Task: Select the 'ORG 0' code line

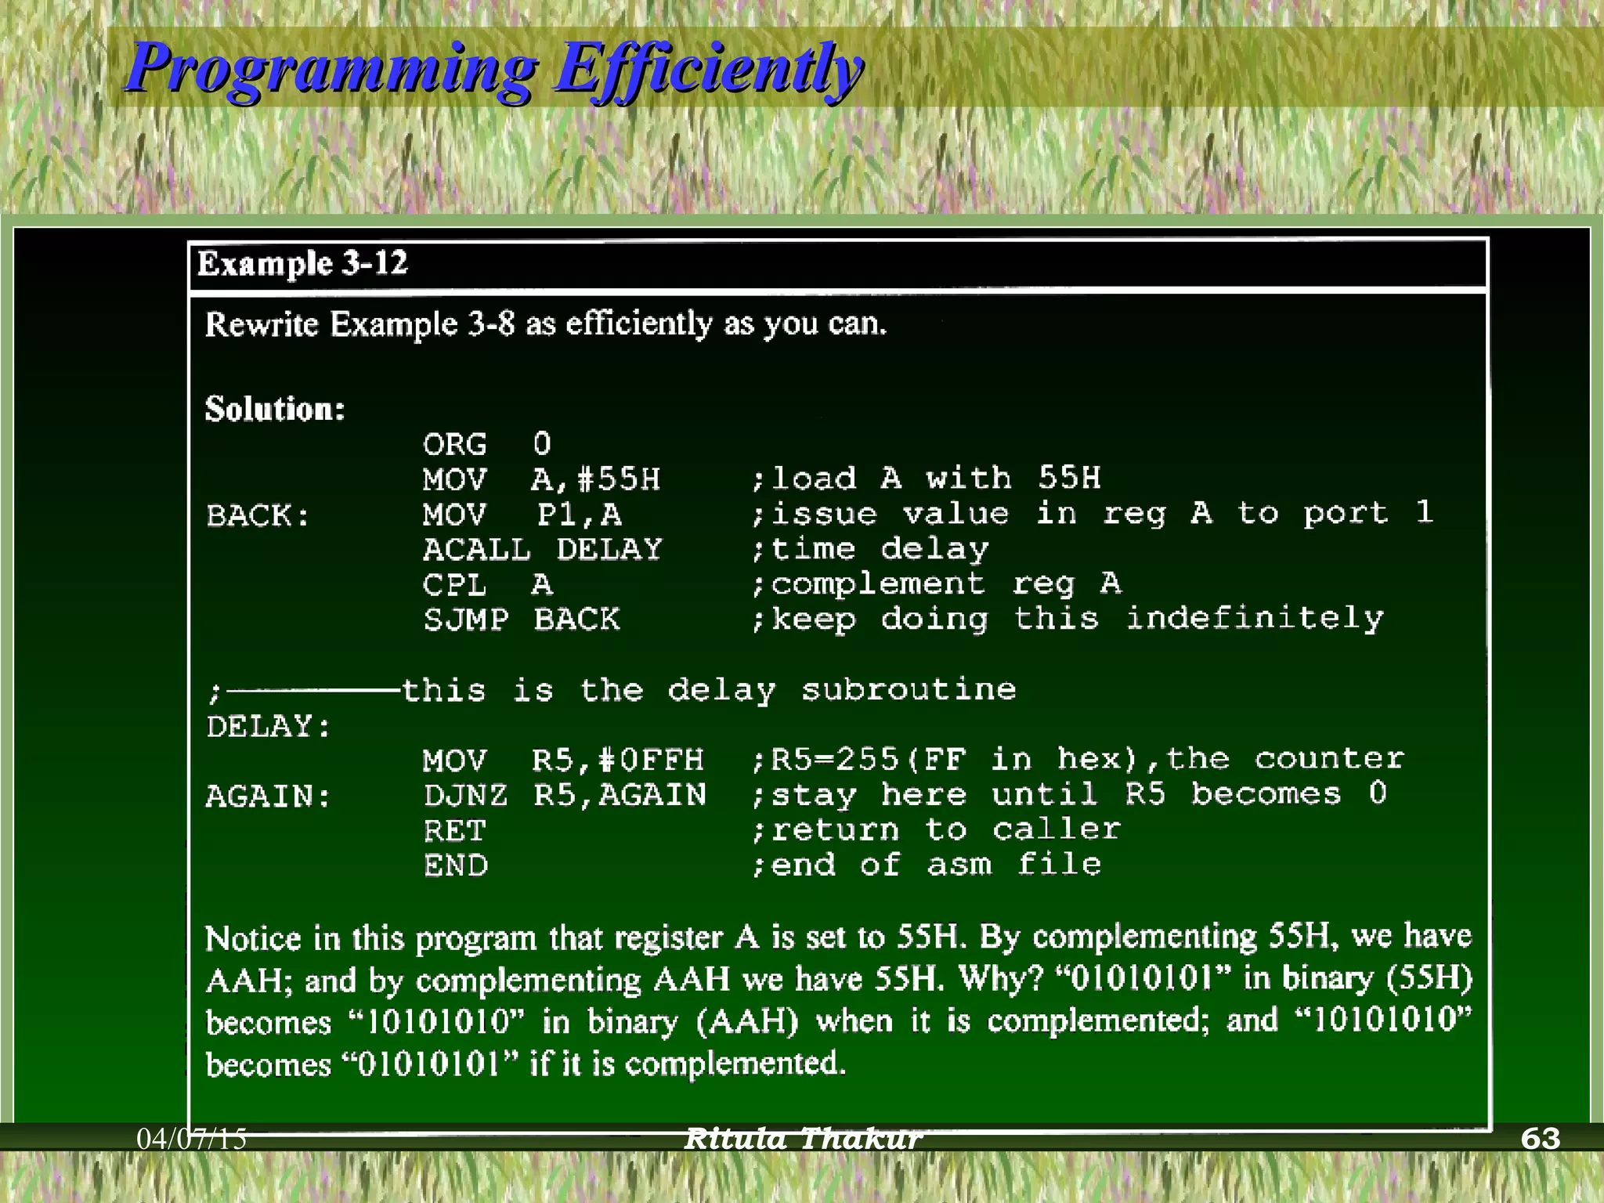Action: tap(487, 444)
